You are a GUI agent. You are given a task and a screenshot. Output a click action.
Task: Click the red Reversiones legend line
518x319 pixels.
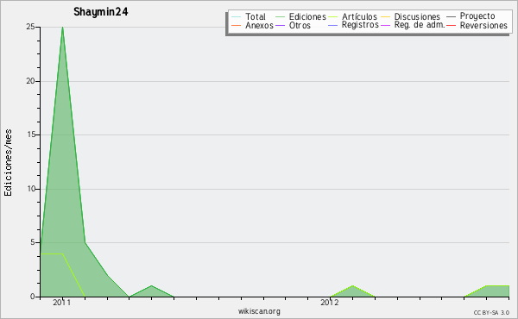coord(451,25)
